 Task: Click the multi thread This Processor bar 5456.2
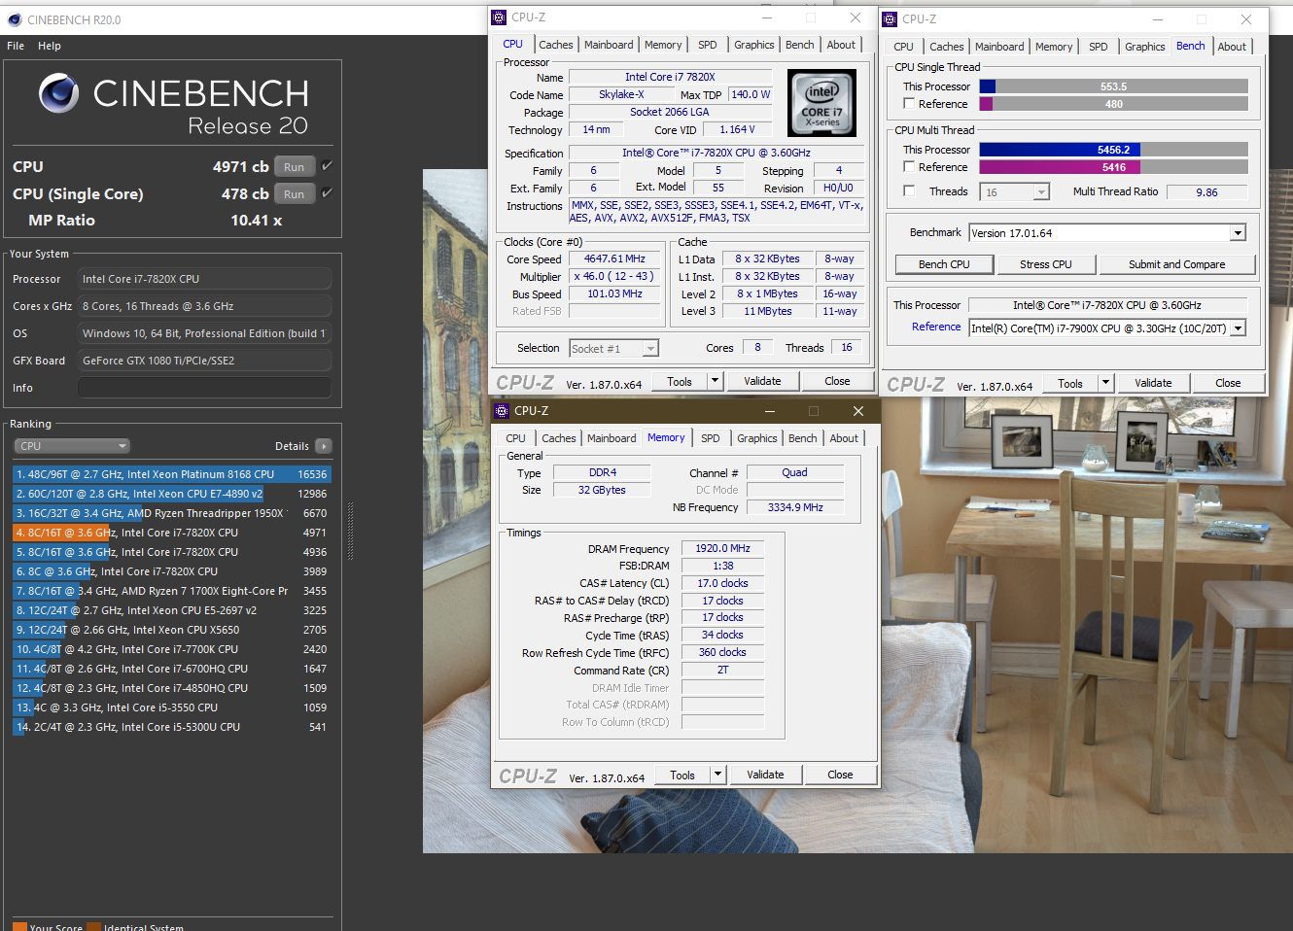pyautogui.click(x=1114, y=150)
